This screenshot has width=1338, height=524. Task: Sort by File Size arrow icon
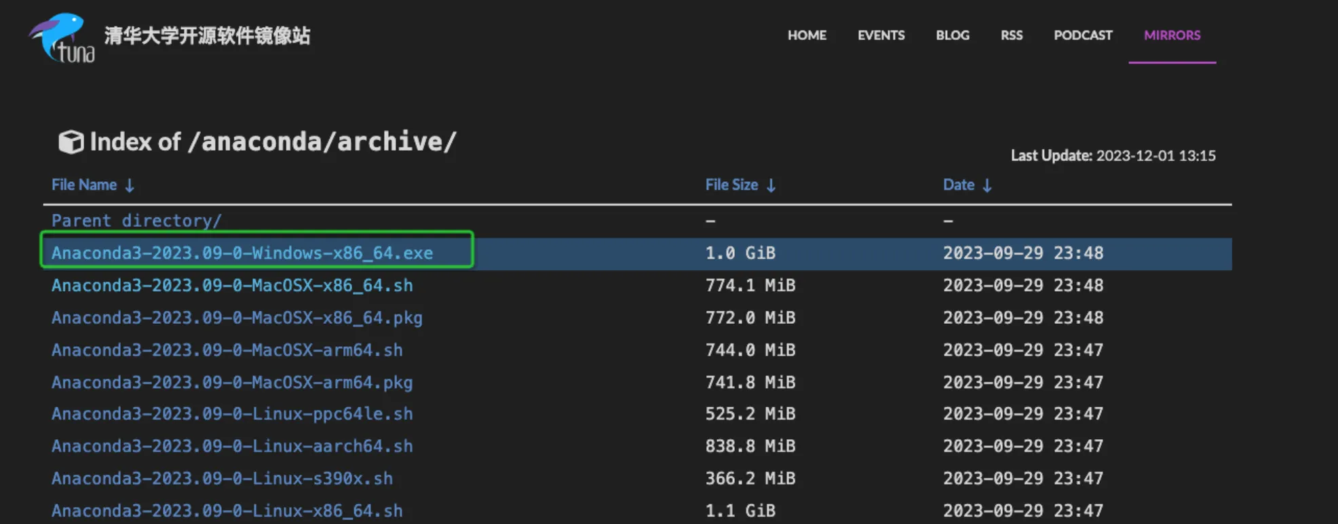[771, 185]
